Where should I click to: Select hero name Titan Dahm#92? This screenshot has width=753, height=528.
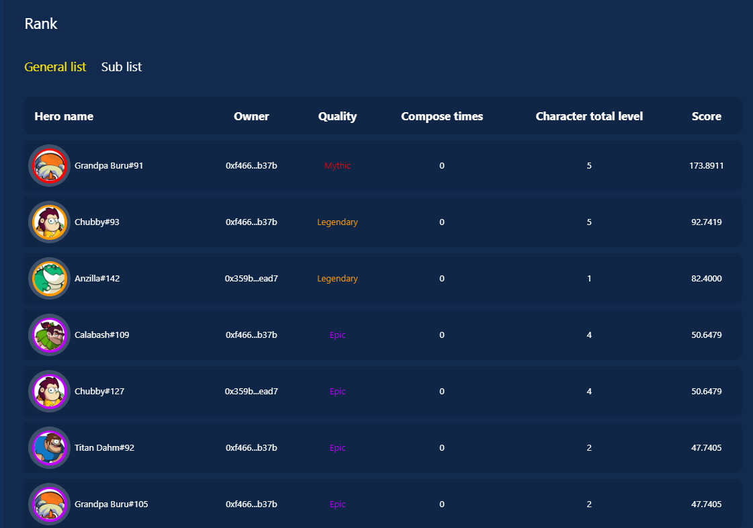pos(104,448)
